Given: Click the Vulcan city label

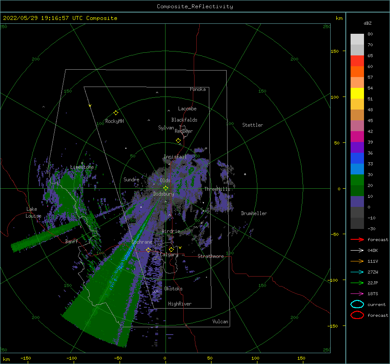Looking at the screenshot, I should coord(221,322).
